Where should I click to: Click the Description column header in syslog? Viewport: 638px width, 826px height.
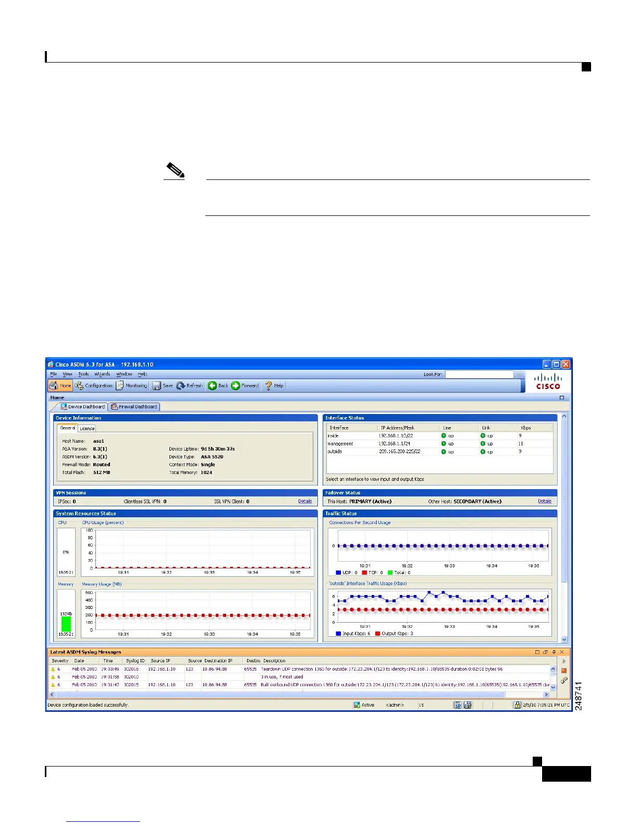click(x=274, y=661)
